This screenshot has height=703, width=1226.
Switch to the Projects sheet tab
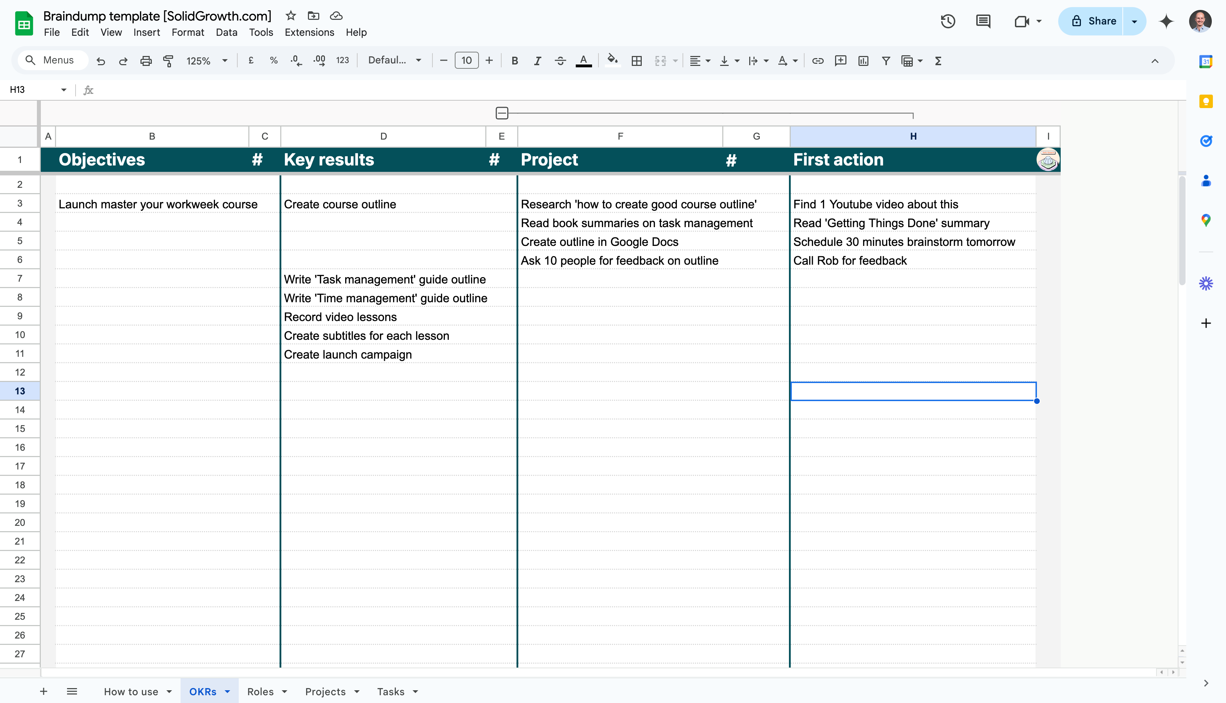pyautogui.click(x=325, y=691)
